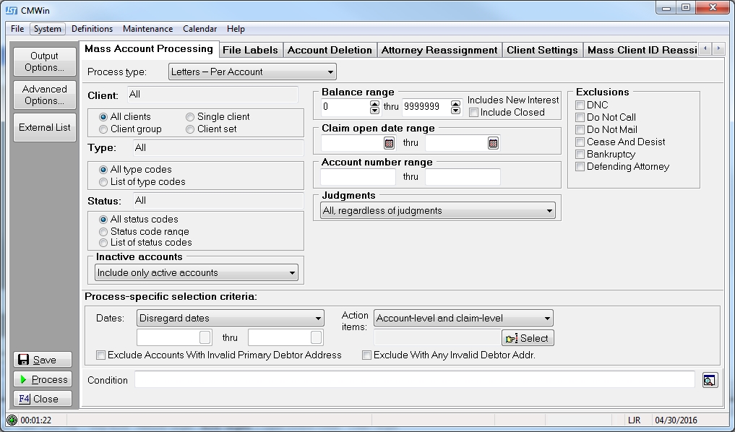The image size is (735, 432).
Task: Switch to the Attorney Reassignment tab
Action: [439, 50]
